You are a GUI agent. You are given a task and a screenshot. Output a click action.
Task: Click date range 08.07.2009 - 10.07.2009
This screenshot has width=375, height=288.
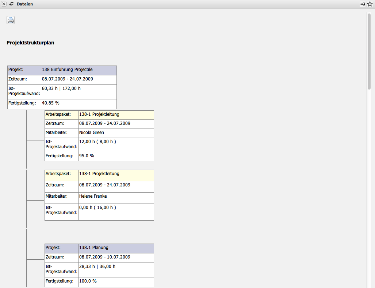pos(104,257)
